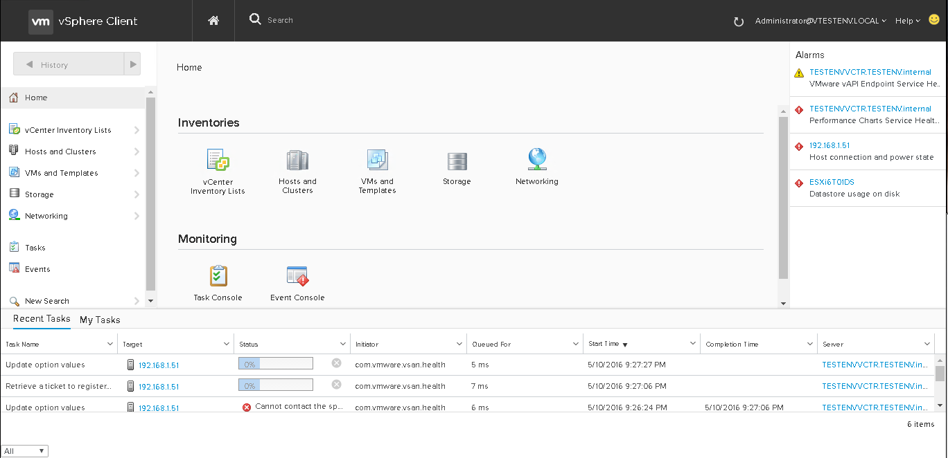Open the Storage inventory icon
948x458 pixels.
457,161
